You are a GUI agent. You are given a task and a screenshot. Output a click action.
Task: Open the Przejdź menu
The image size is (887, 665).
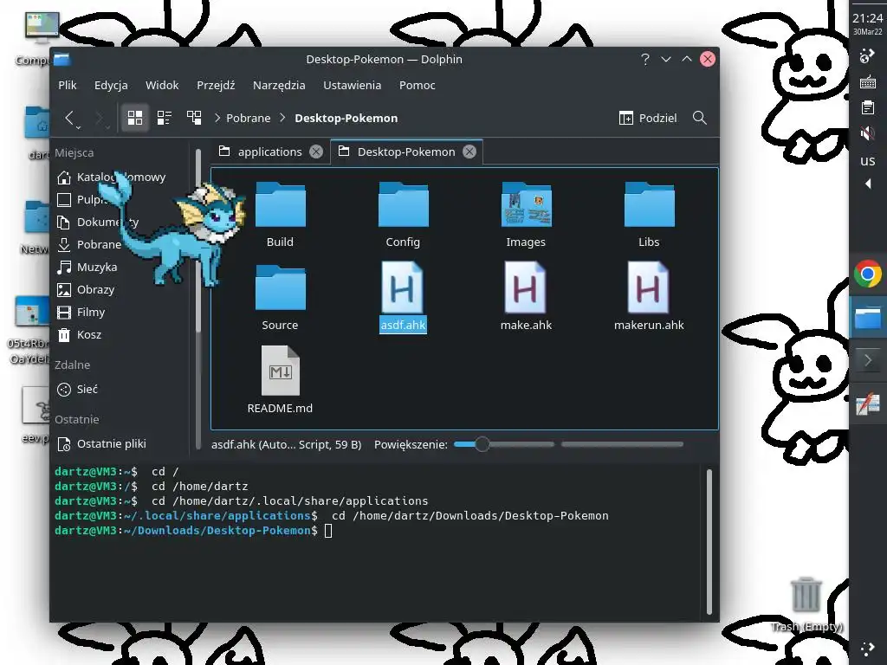[x=216, y=85]
